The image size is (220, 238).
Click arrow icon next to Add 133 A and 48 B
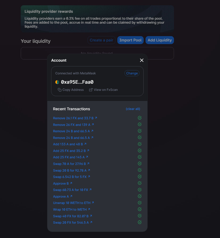85,144
